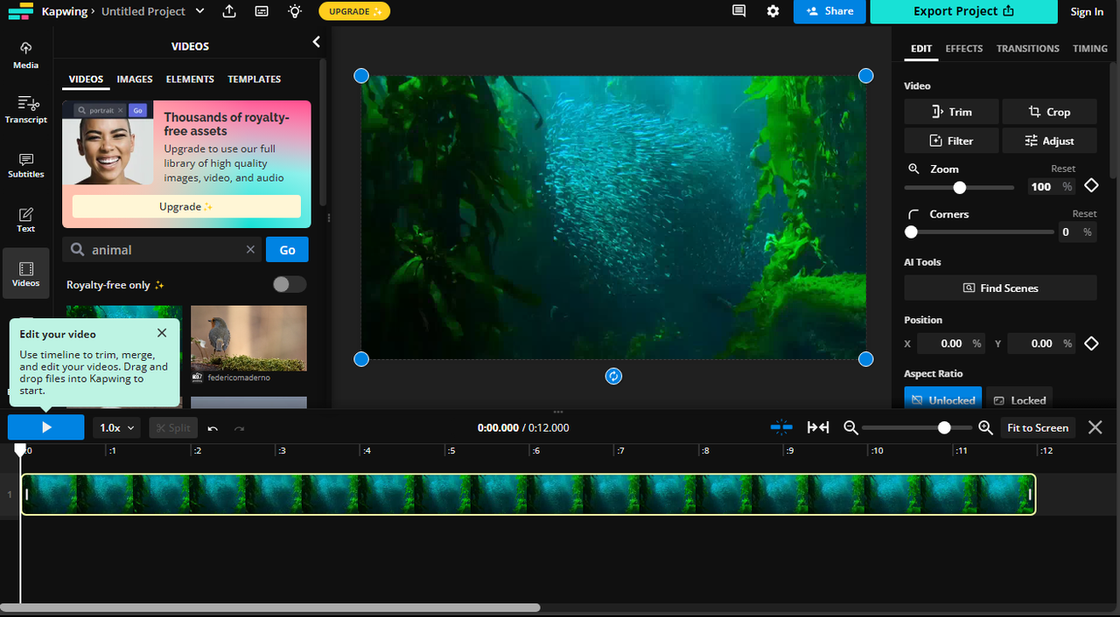Collapse the Videos panel with chevron
Screen dimensions: 1120x617
click(x=316, y=42)
